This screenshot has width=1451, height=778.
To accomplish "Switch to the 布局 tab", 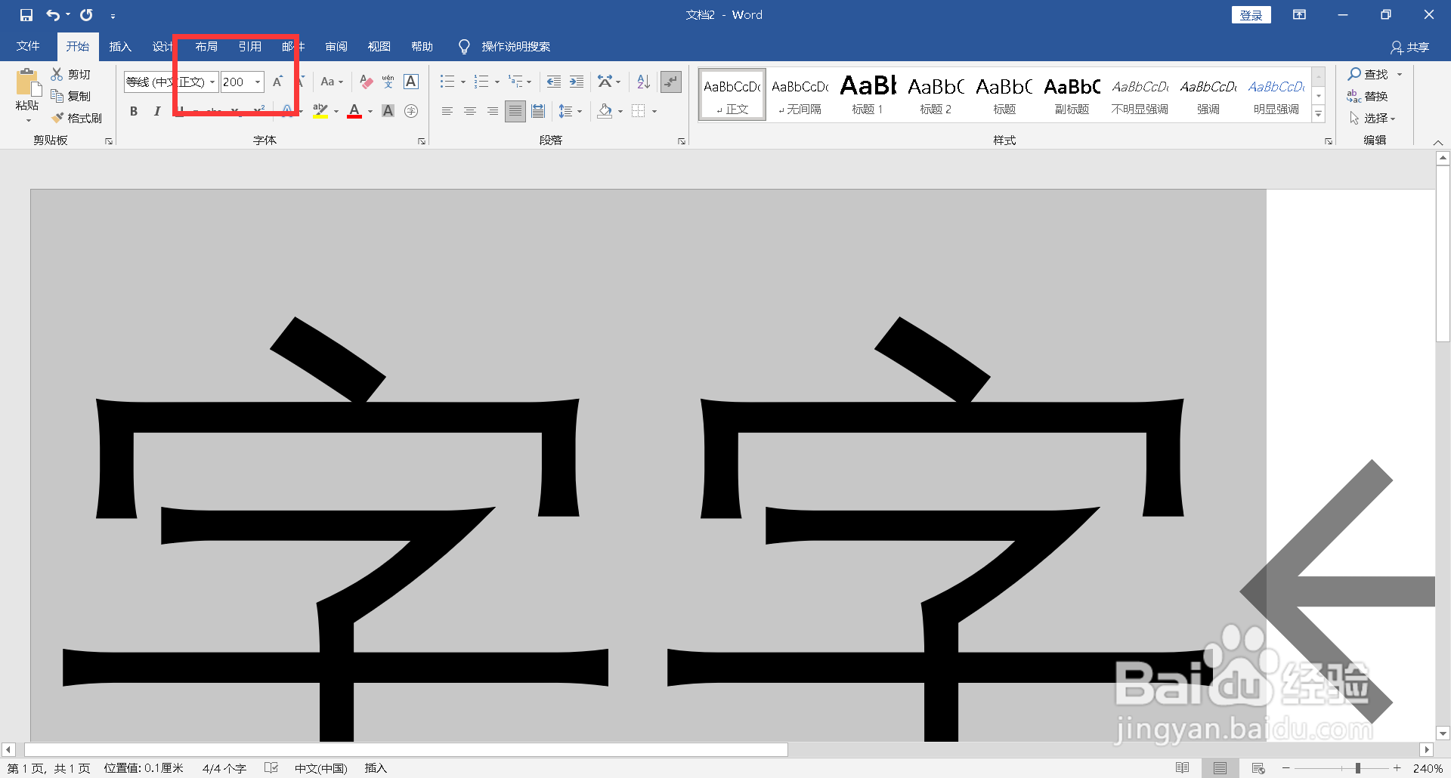I will point(206,47).
